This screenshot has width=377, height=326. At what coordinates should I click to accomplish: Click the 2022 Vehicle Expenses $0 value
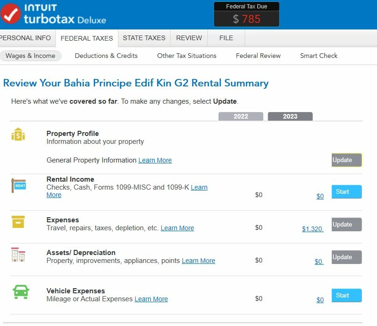(259, 298)
